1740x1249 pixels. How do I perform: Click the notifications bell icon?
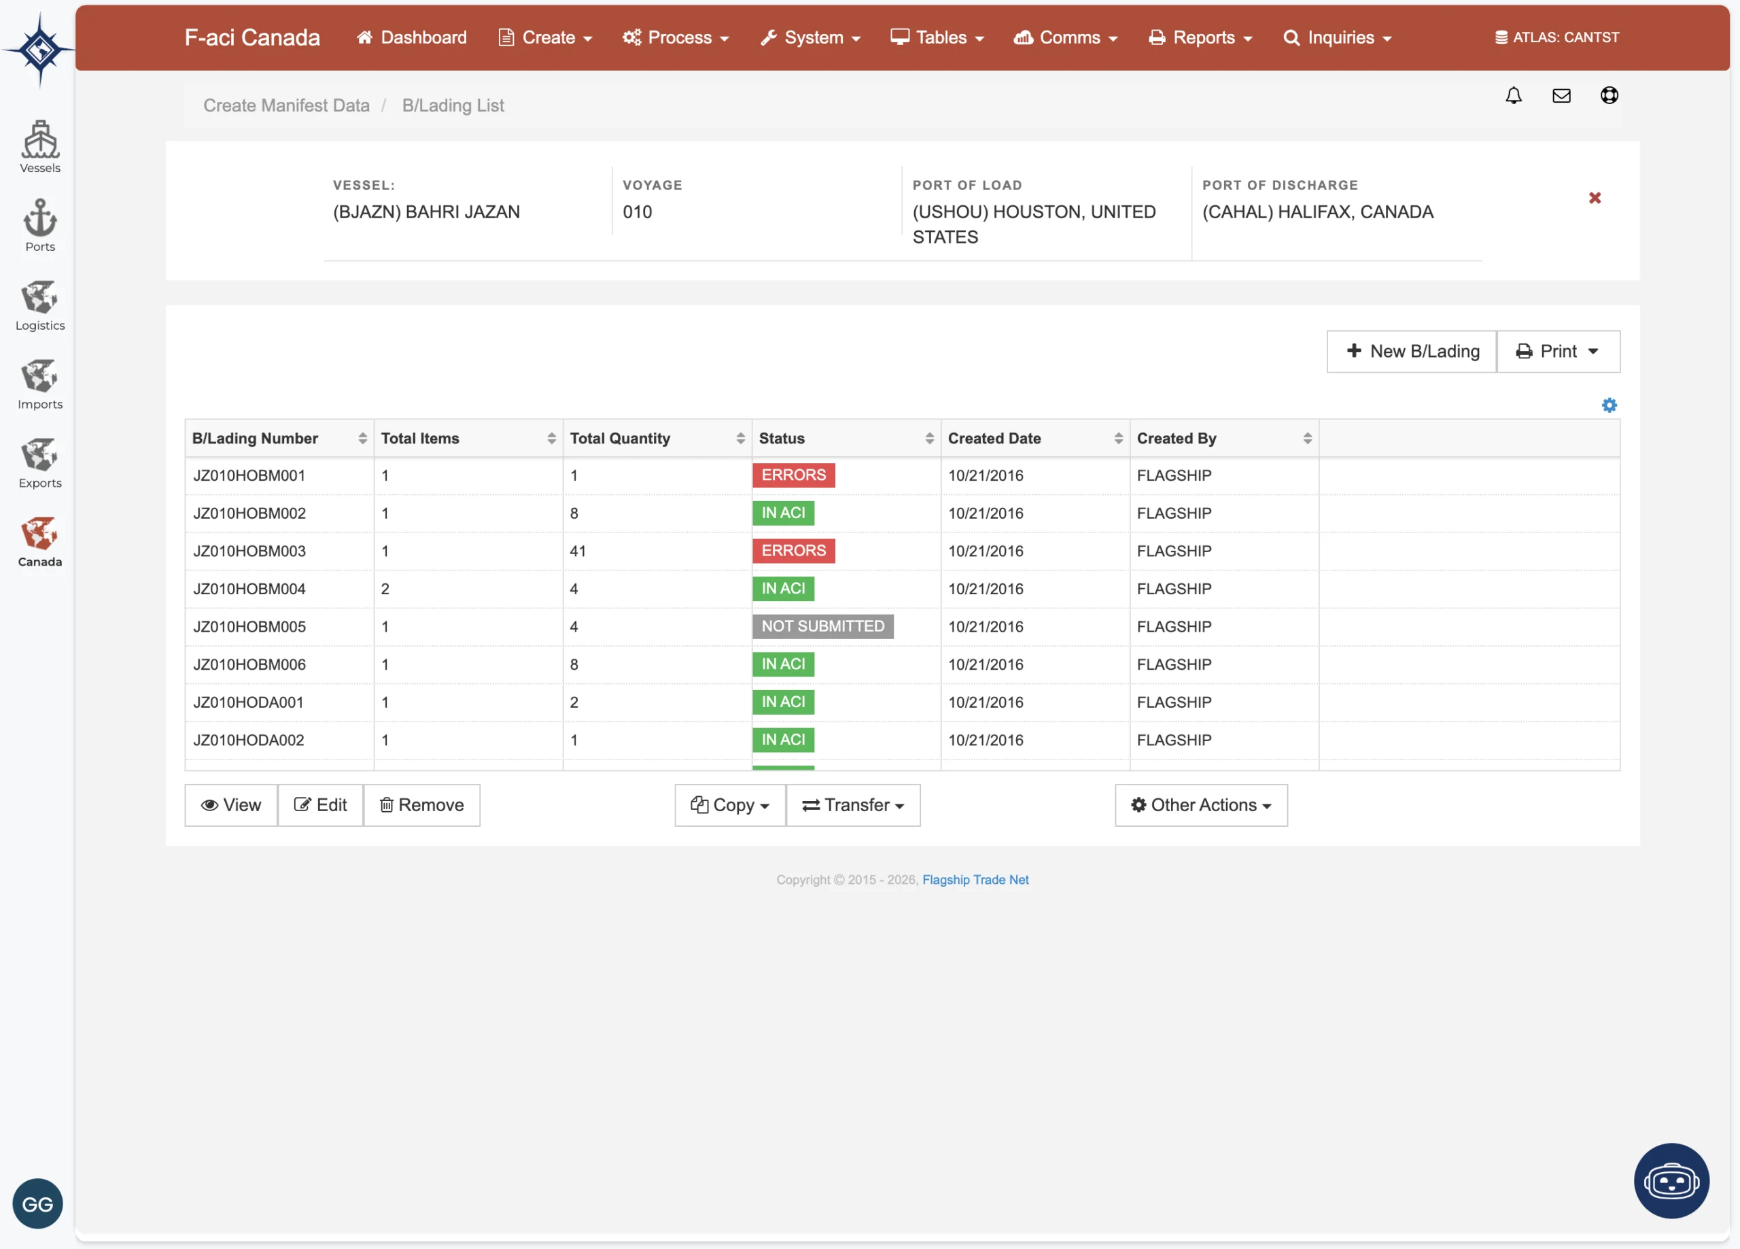point(1513,95)
